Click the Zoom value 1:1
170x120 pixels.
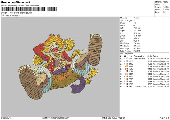pos(164,12)
